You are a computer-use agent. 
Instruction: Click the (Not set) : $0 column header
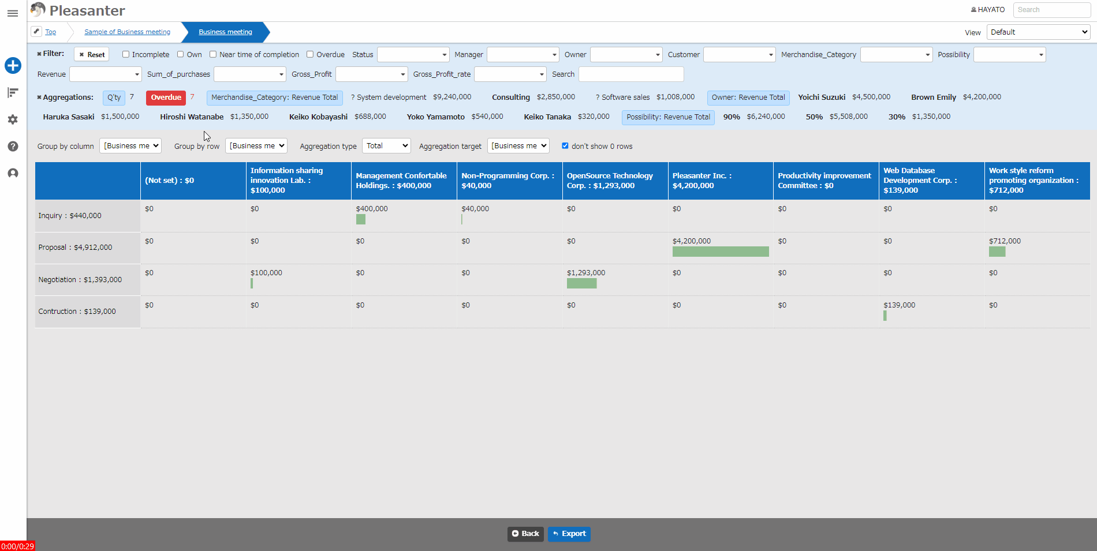click(x=193, y=181)
